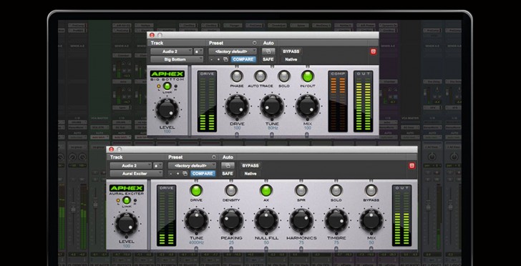Click the NULL FILL knob in Aural Exciter

pos(266,220)
